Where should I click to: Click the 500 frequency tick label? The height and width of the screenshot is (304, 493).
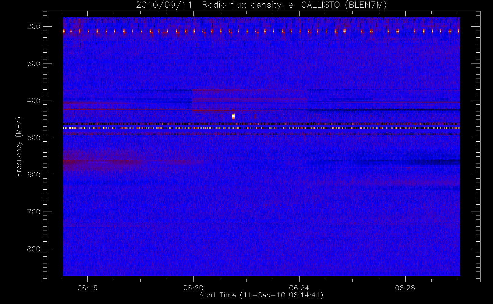pyautogui.click(x=34, y=138)
